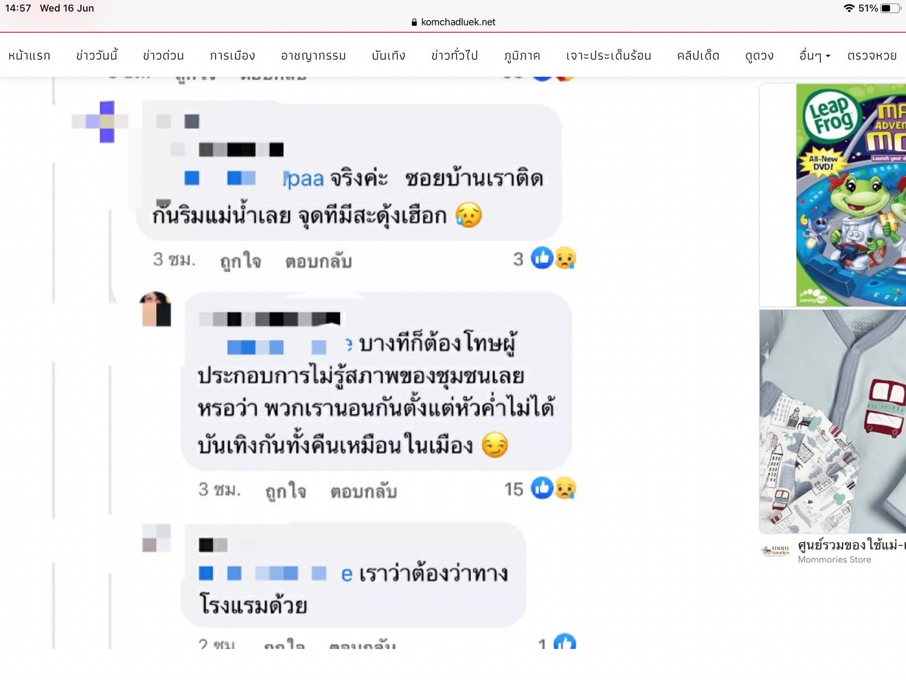This screenshot has height=680, width=906.
Task: Click the lock icon beside komchadluek.net
Action: (414, 22)
